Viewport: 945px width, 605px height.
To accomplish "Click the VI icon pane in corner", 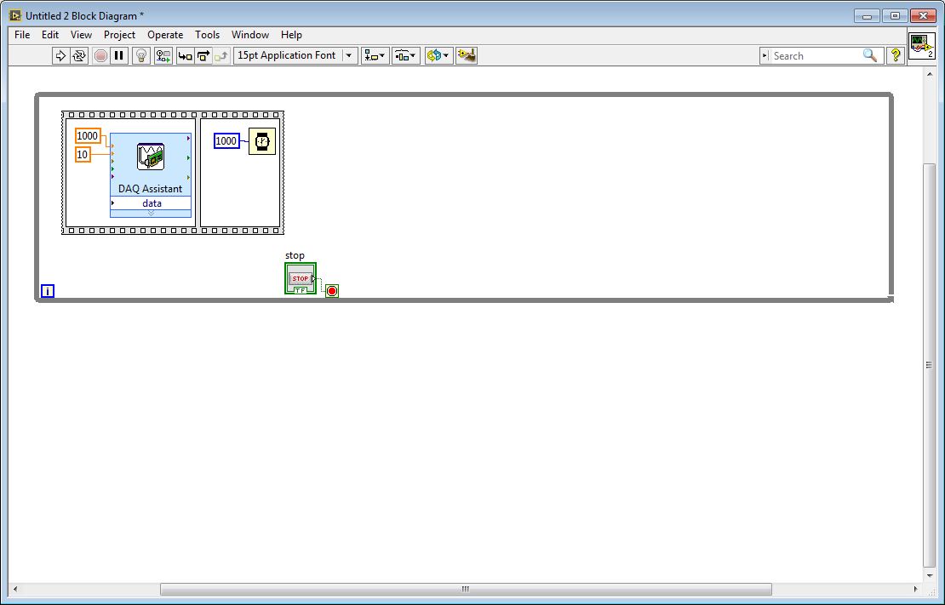I will point(922,47).
